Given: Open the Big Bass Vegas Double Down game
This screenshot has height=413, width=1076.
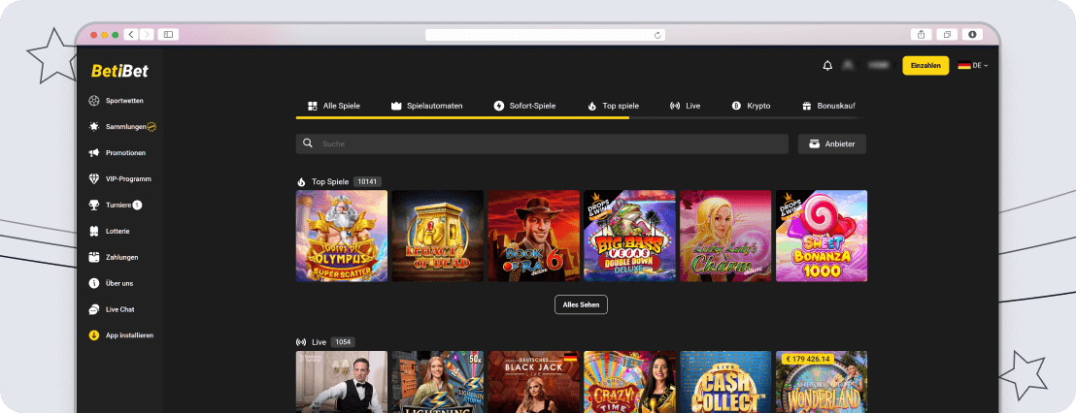Looking at the screenshot, I should point(630,236).
